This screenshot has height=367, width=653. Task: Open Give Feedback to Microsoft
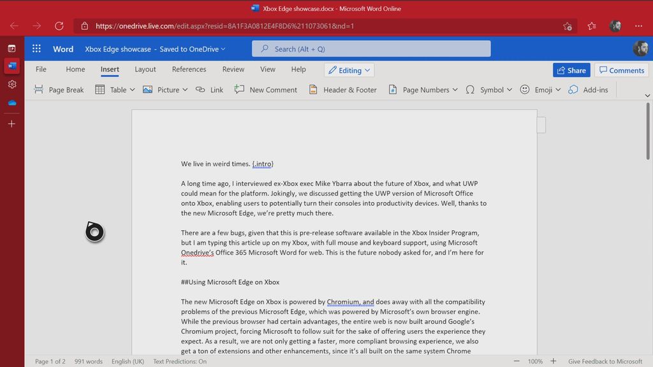(605, 361)
